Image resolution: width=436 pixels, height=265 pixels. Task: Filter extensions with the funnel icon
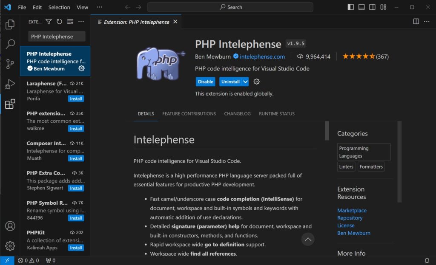(x=49, y=22)
